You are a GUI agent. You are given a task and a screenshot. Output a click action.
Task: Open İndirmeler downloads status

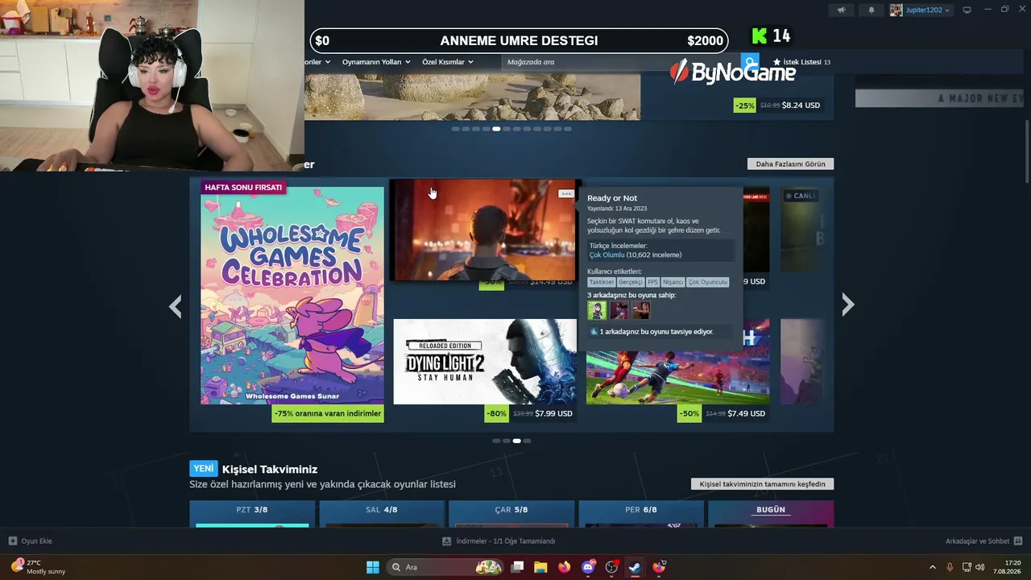[x=499, y=541]
